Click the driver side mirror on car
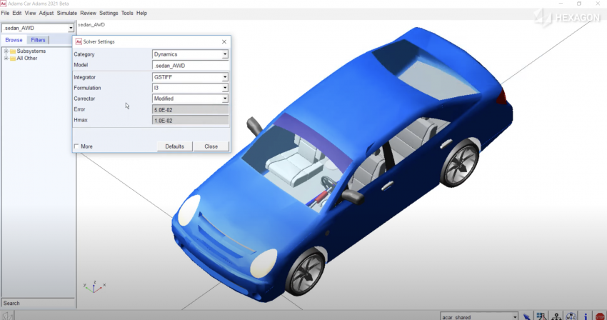The width and height of the screenshot is (607, 320). pos(352,196)
